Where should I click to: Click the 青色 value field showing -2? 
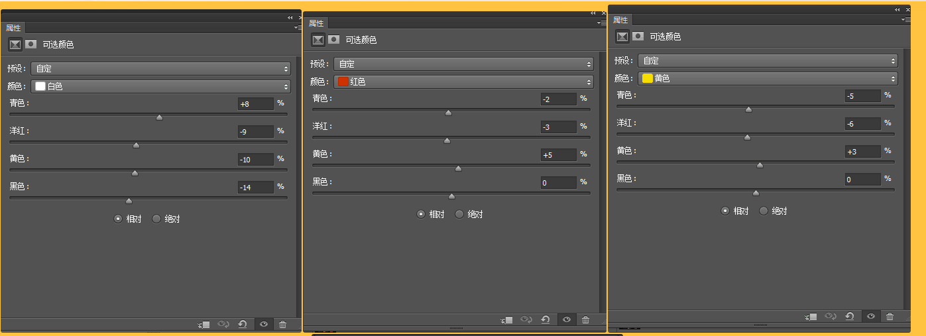[x=559, y=99]
